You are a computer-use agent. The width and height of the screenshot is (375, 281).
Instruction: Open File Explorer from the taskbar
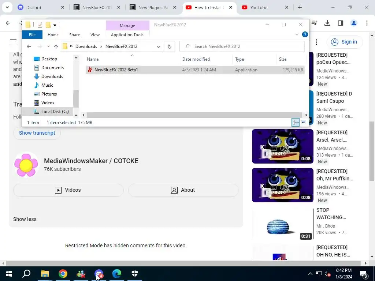(x=45, y=274)
